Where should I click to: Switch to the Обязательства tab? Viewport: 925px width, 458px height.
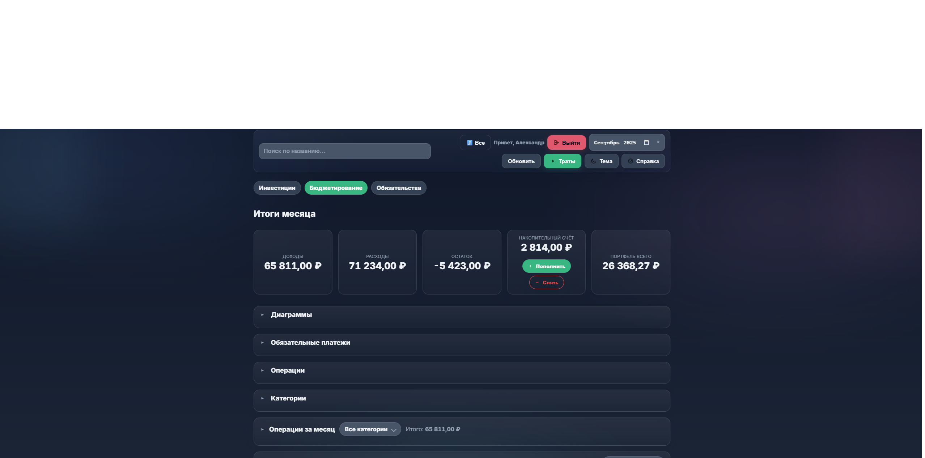pyautogui.click(x=398, y=188)
